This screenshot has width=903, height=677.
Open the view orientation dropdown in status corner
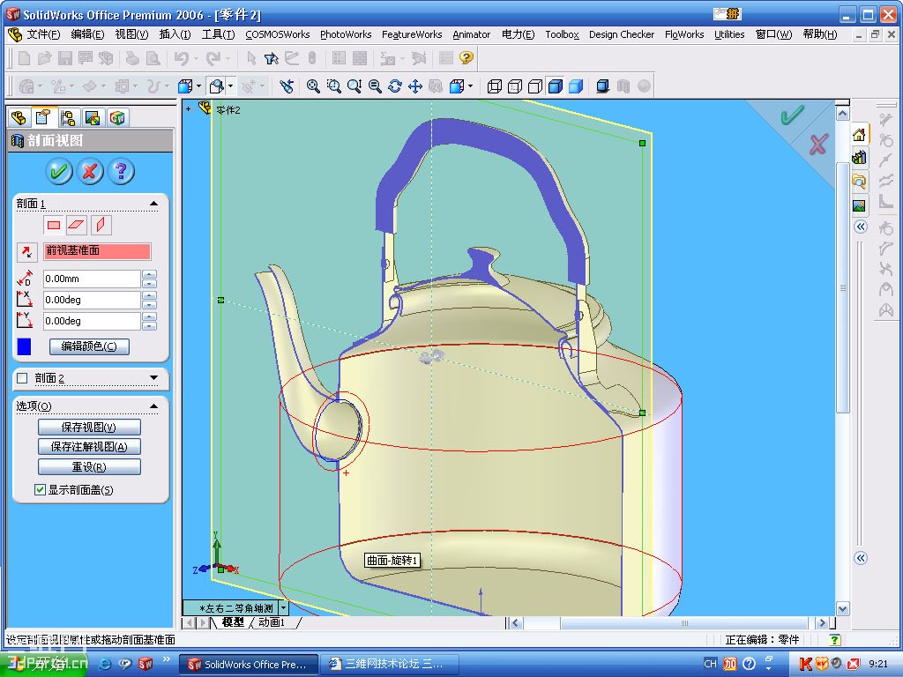(283, 607)
